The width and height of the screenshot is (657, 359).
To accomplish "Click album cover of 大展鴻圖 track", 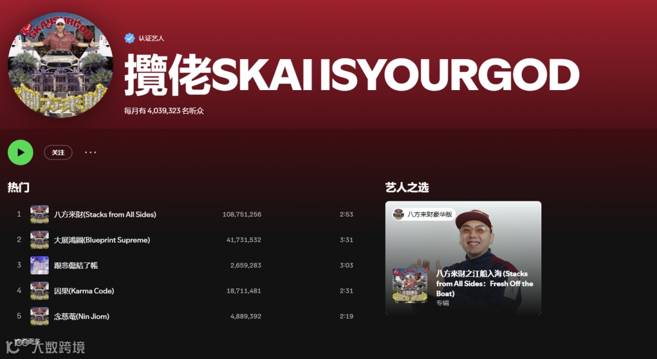I will tap(40, 240).
